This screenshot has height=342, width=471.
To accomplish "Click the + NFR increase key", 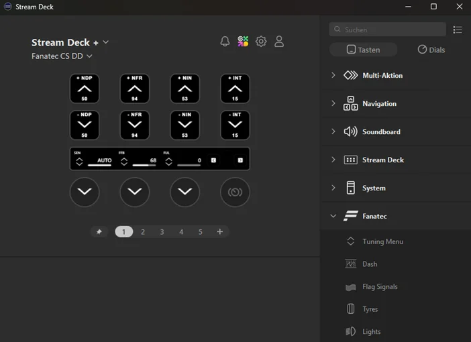I will [x=135, y=89].
